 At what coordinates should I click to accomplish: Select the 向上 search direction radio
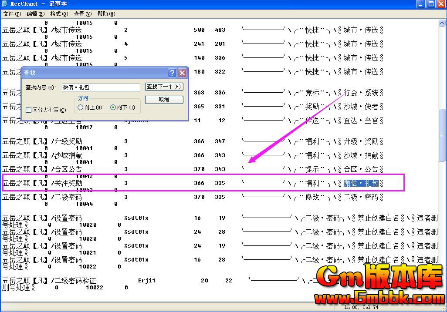81,107
